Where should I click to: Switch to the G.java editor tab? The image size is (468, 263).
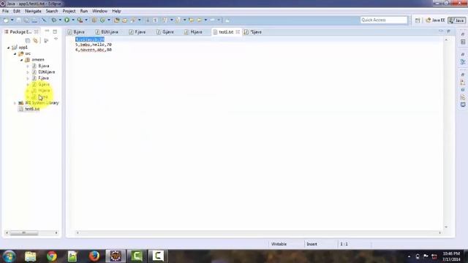pyautogui.click(x=165, y=32)
